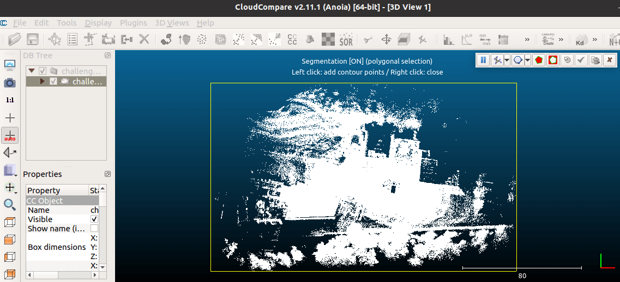Click the camera settings icon in sidebar

click(x=9, y=83)
